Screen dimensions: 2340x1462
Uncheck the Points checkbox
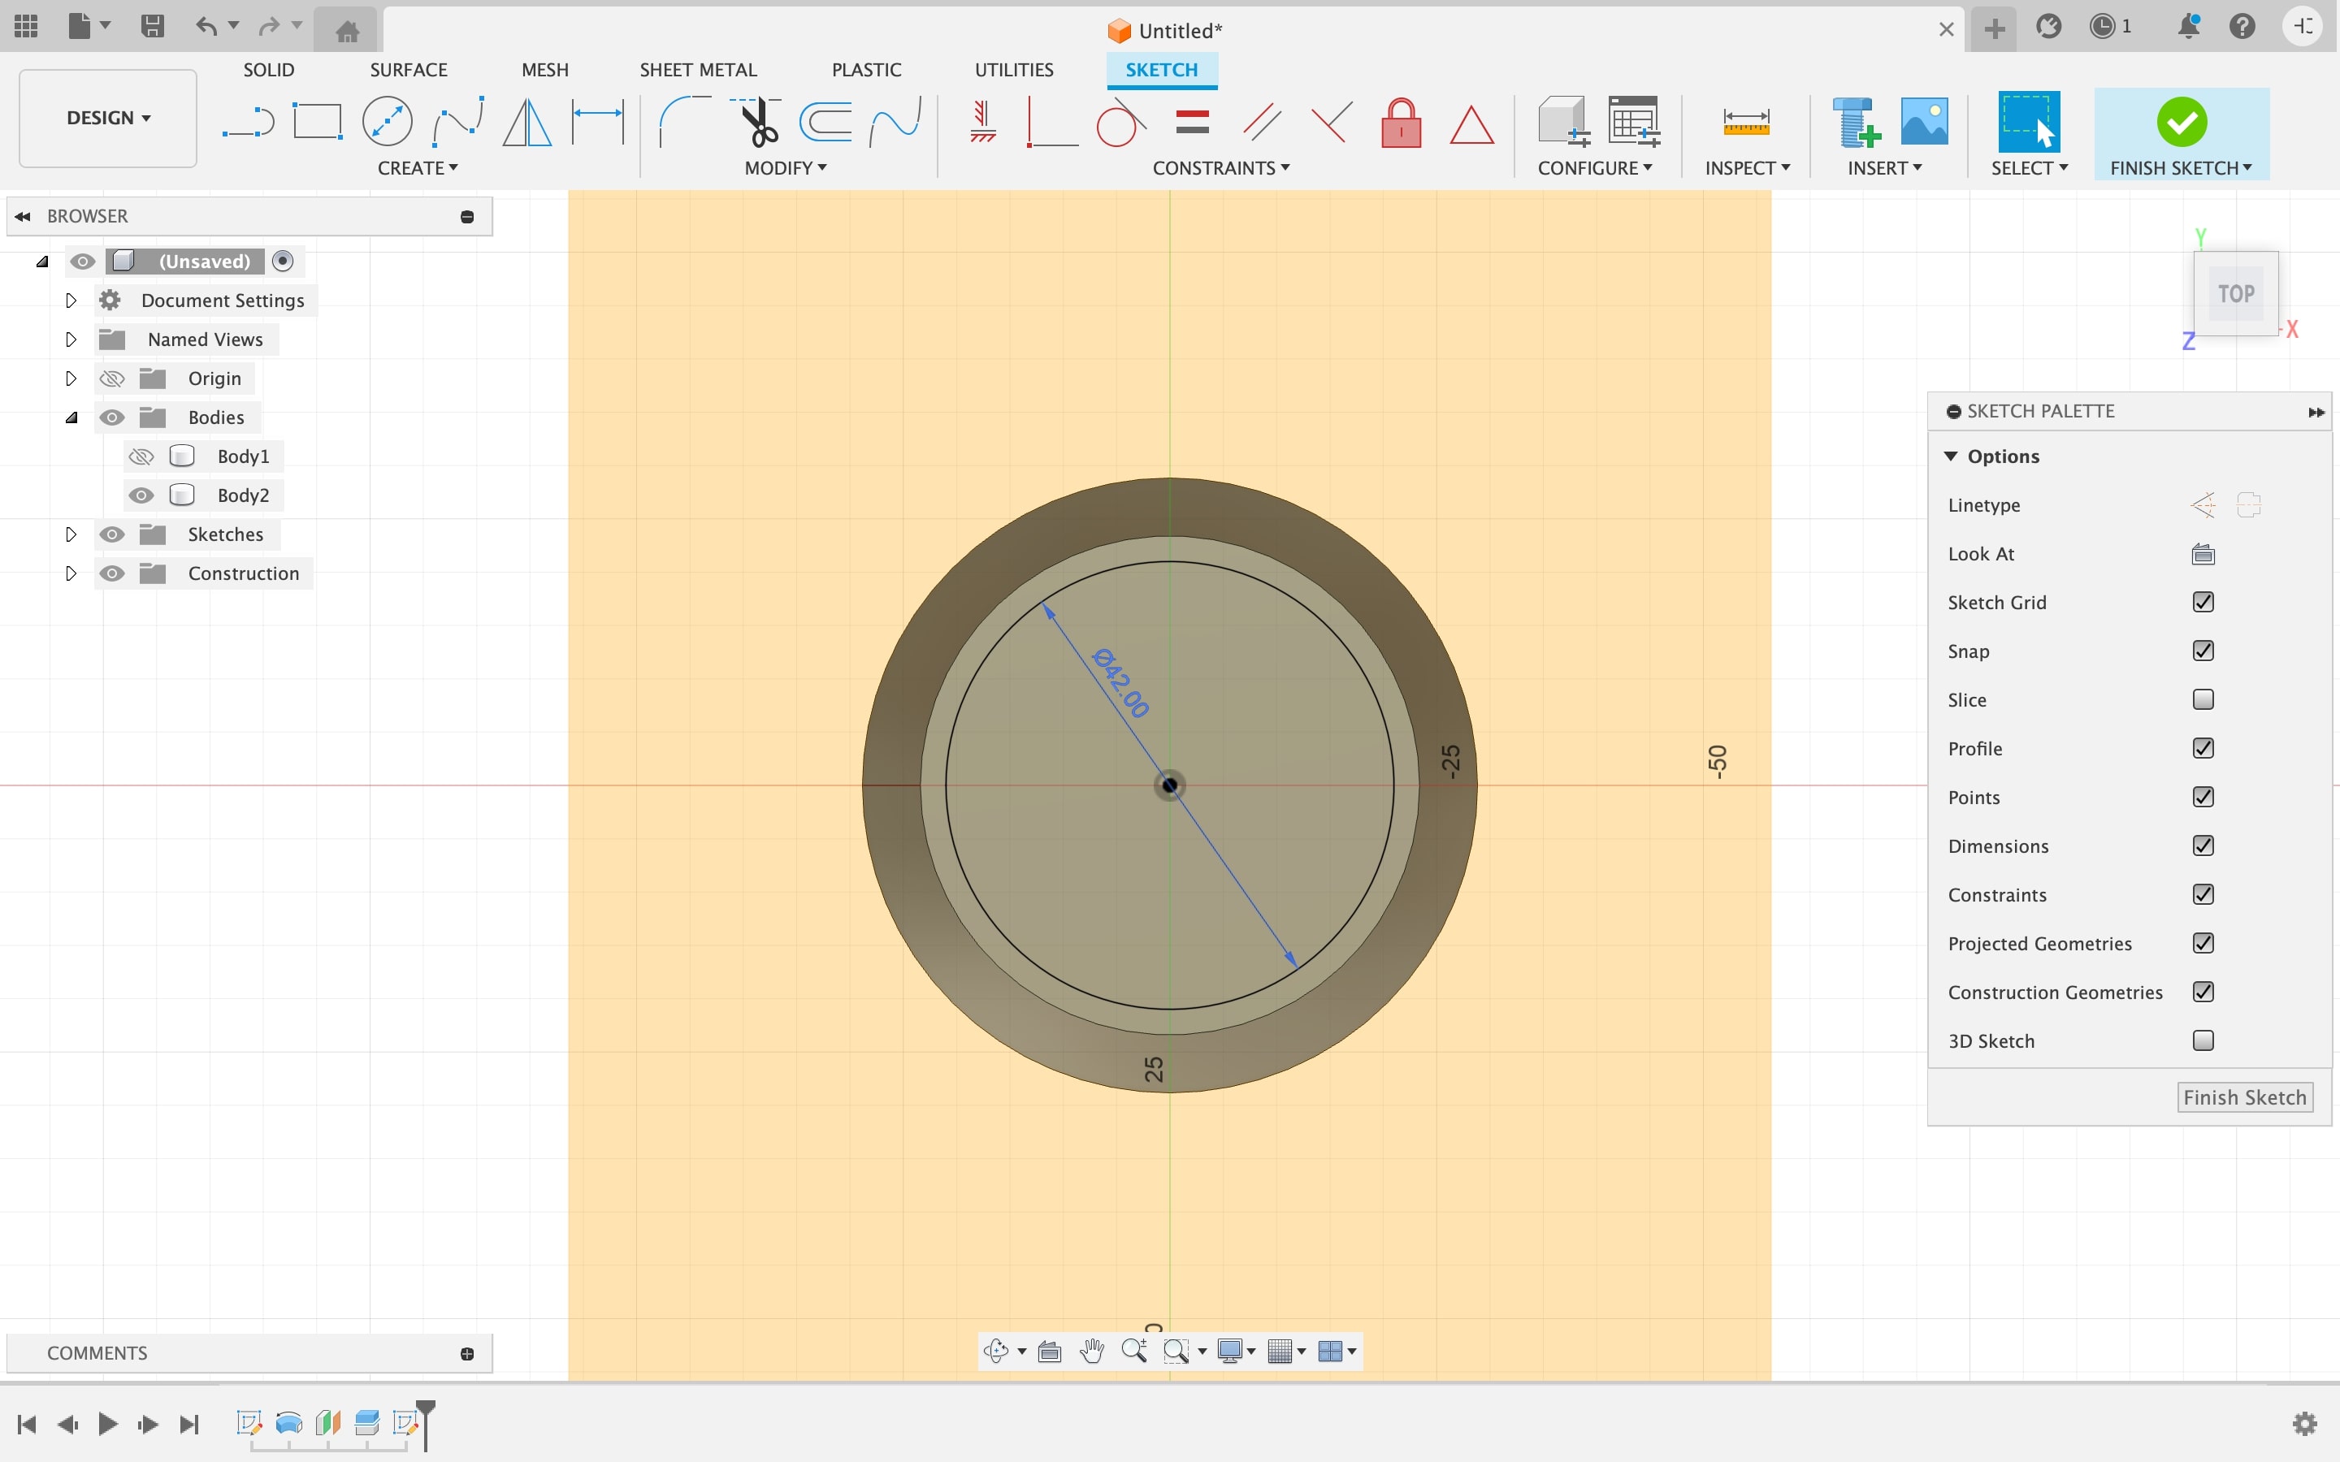pyautogui.click(x=2203, y=797)
